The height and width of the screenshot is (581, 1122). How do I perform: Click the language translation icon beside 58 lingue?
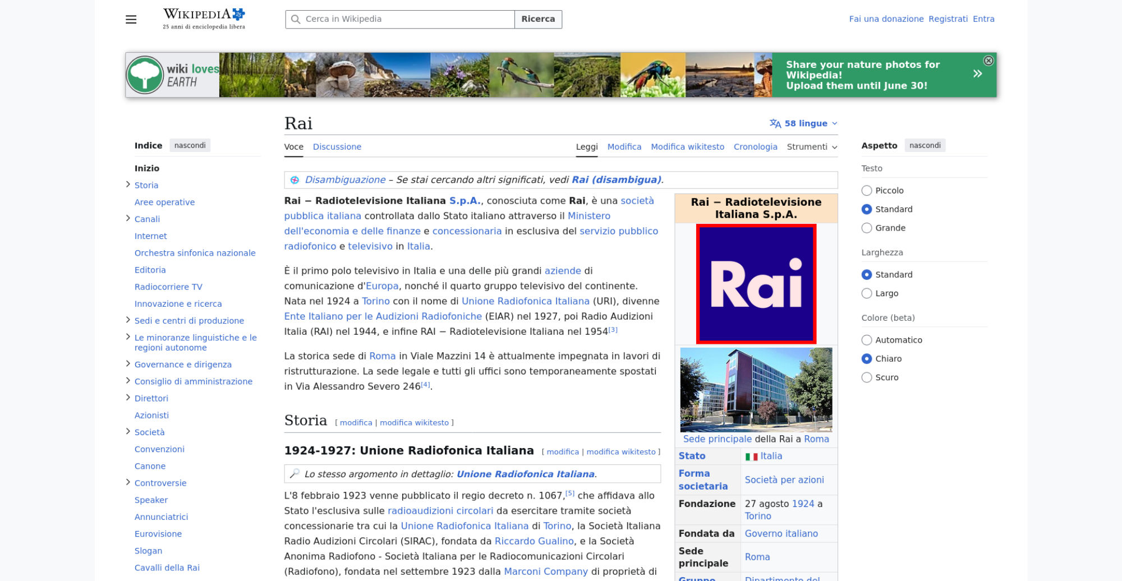[775, 123]
